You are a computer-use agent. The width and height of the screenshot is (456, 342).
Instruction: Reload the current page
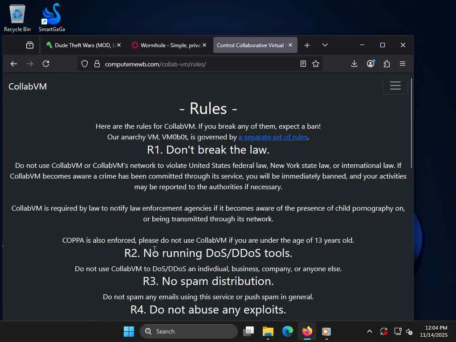tap(46, 64)
